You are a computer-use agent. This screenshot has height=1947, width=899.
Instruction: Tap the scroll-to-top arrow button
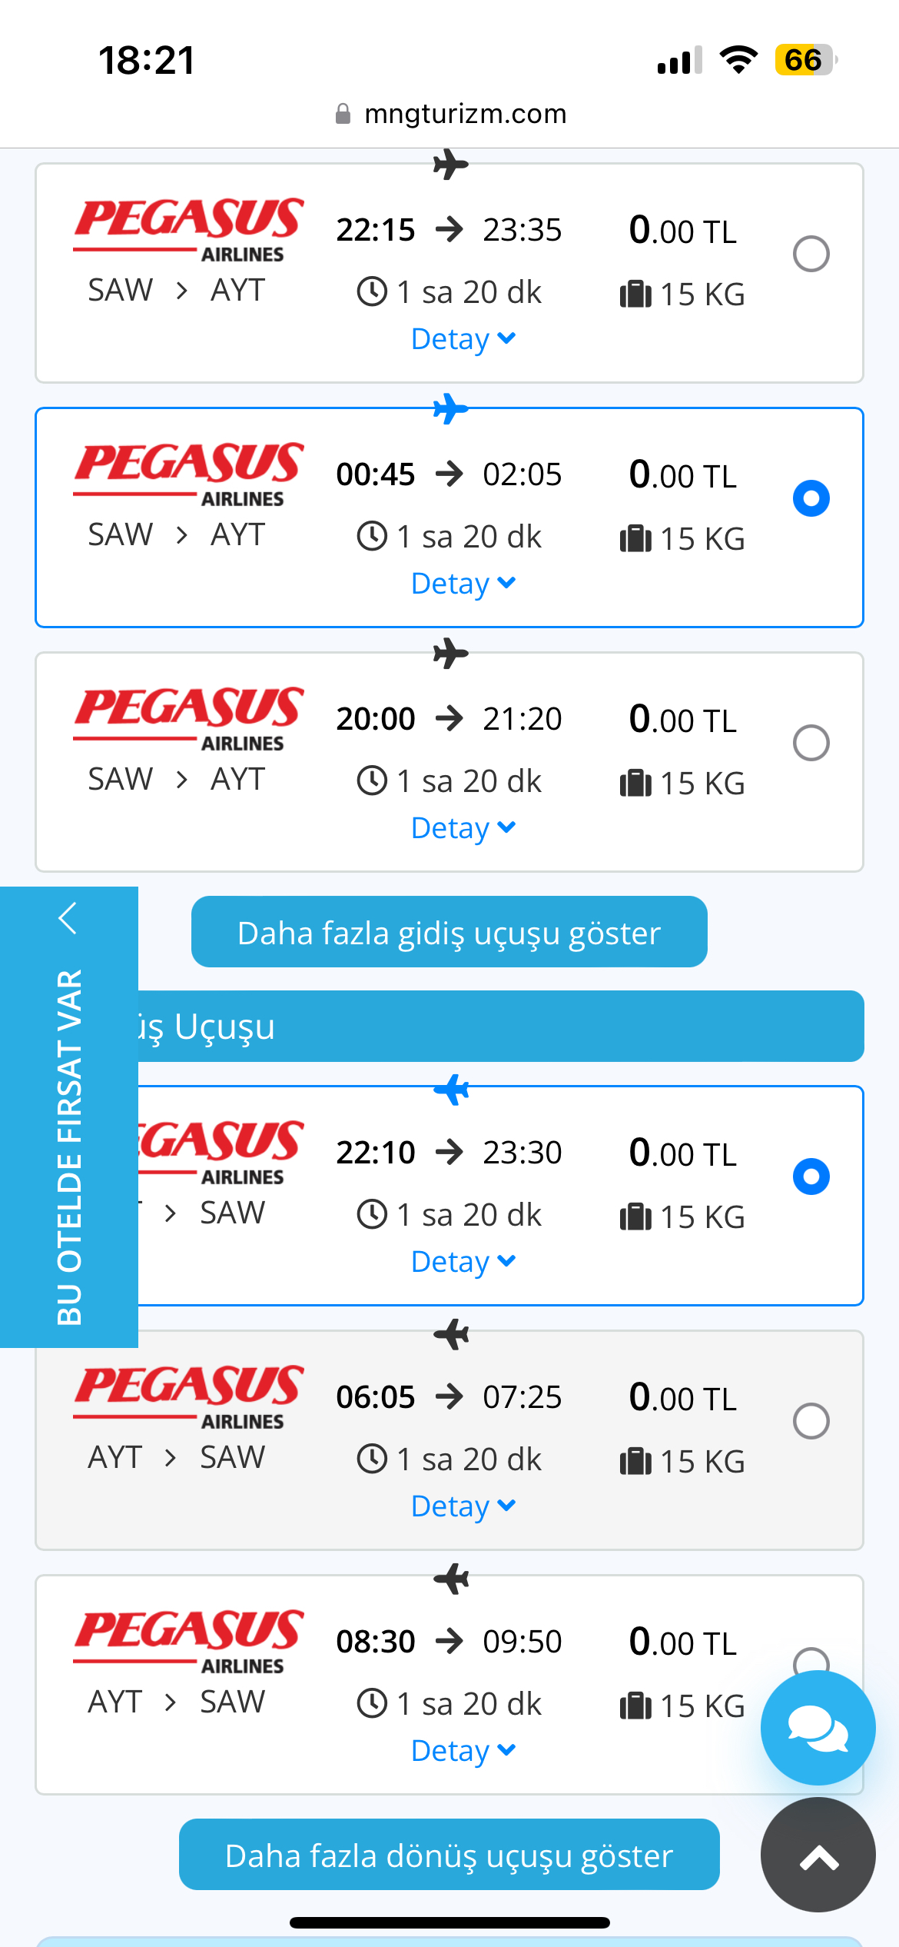818,1855
